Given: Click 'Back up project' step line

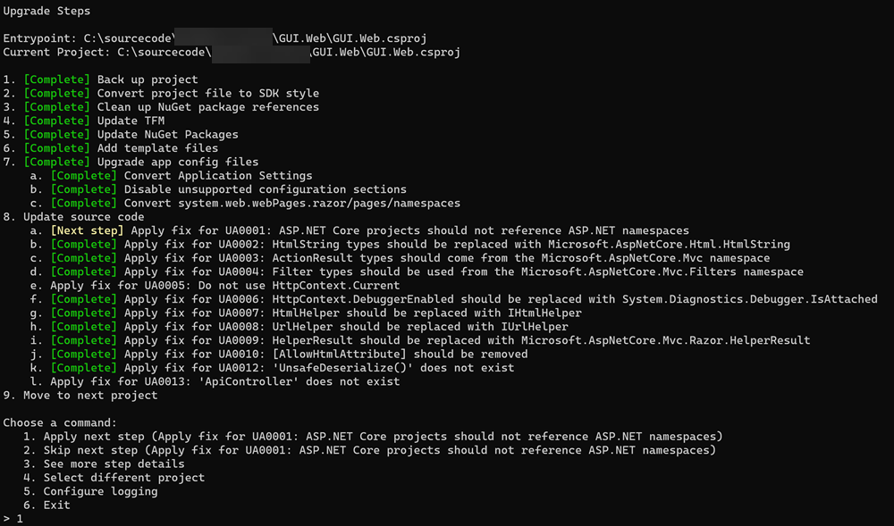Looking at the screenshot, I should tap(100, 79).
